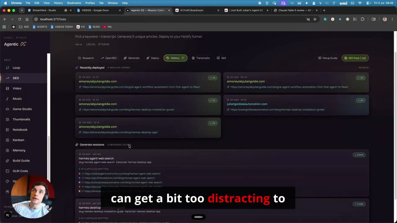Screen dimensions: 397x223
Task: Select the History tab
Action: (x=175, y=58)
